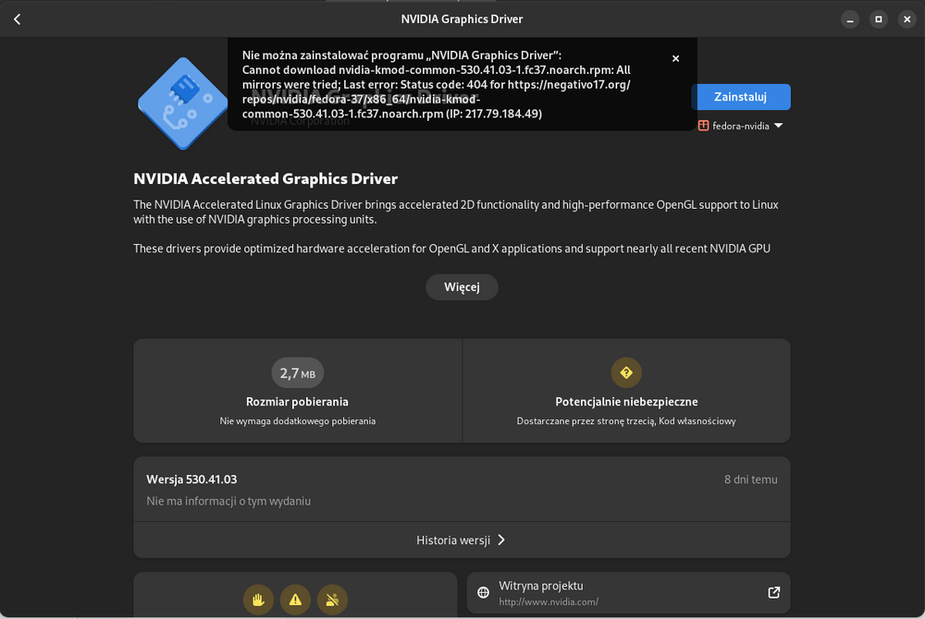
Task: Open the Witryna projektu website link
Action: (x=628, y=593)
